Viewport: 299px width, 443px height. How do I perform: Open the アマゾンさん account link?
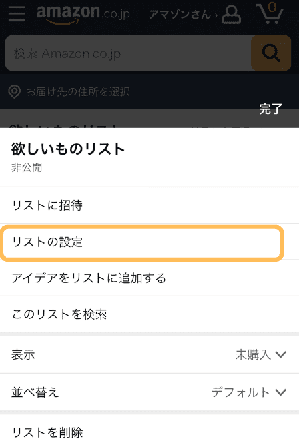click(183, 15)
